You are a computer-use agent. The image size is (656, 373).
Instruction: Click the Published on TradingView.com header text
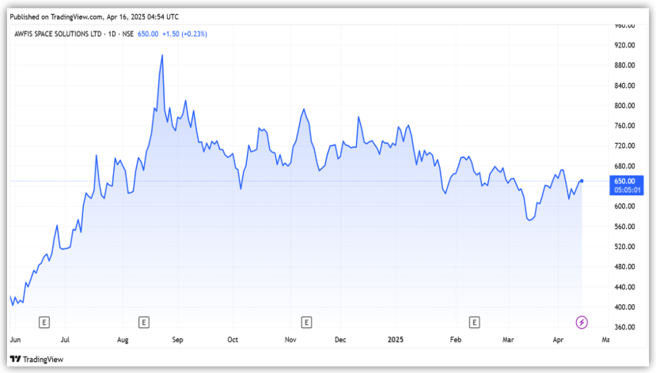coord(95,14)
